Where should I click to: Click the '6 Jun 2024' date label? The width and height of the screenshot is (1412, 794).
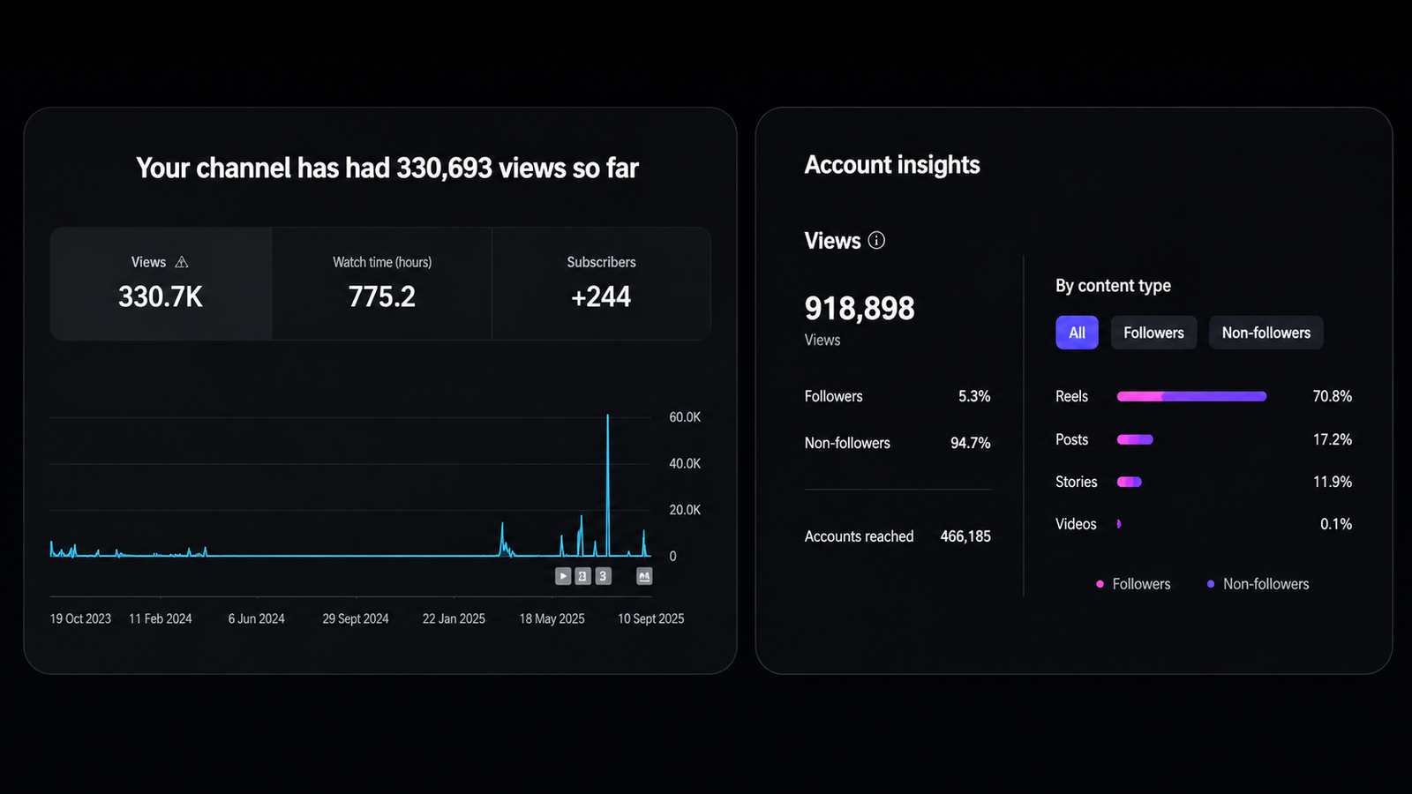click(x=256, y=618)
